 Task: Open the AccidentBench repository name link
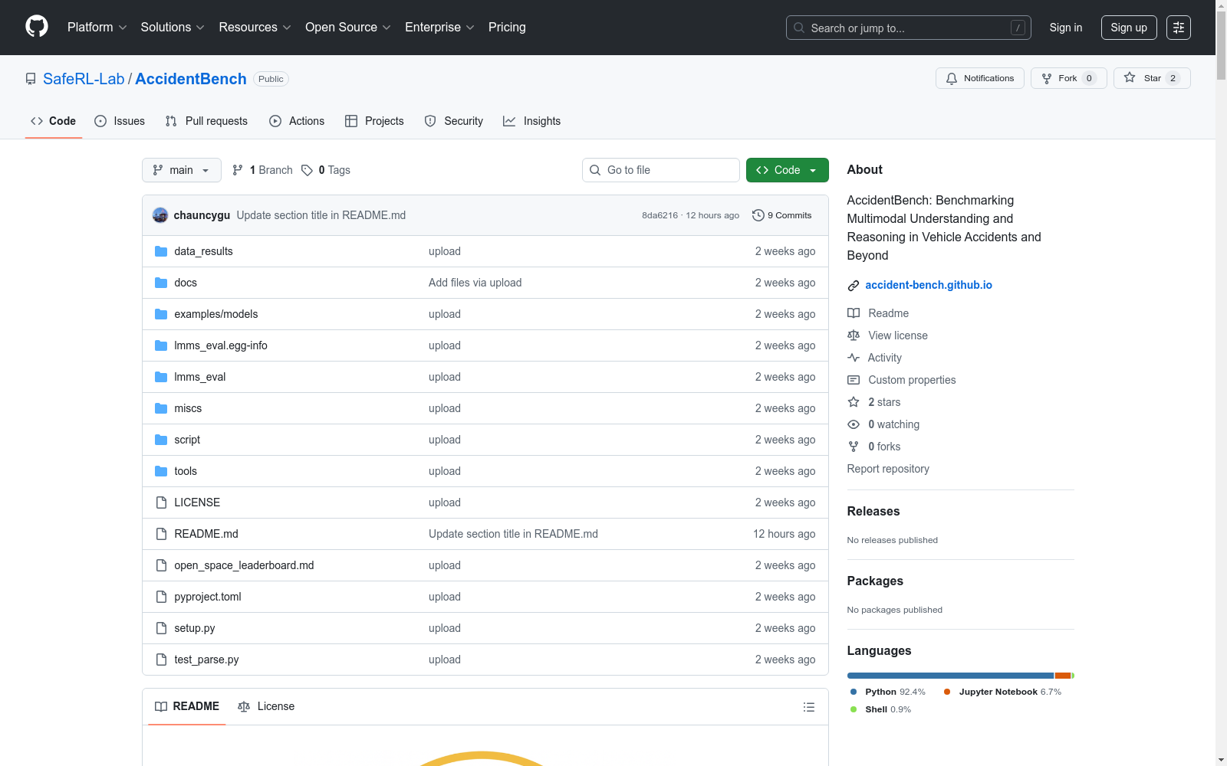(191, 79)
